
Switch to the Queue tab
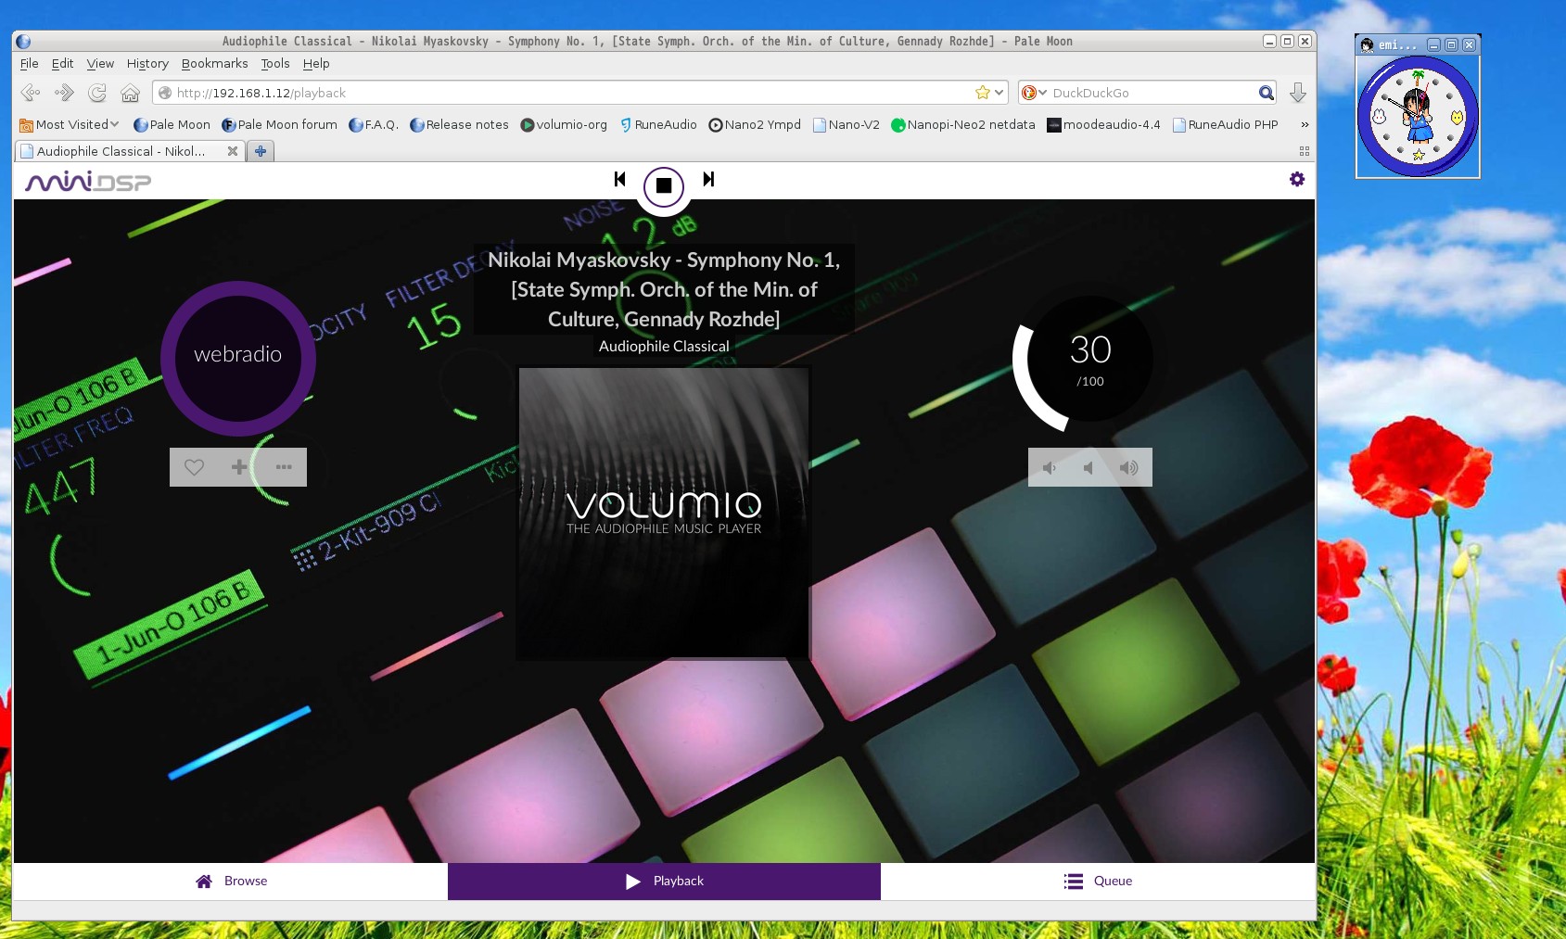tap(1098, 881)
